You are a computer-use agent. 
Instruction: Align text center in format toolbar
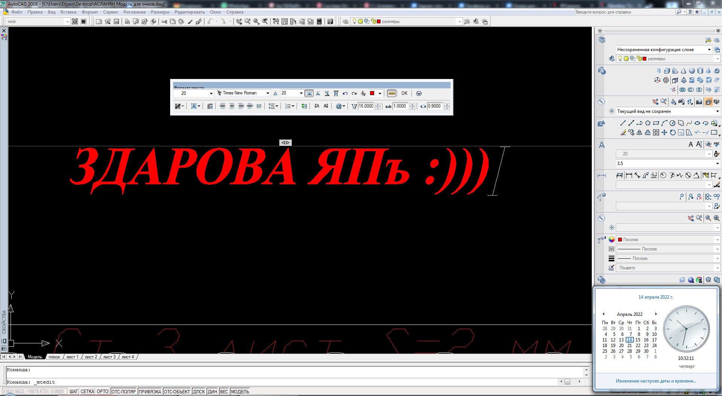[232, 106]
